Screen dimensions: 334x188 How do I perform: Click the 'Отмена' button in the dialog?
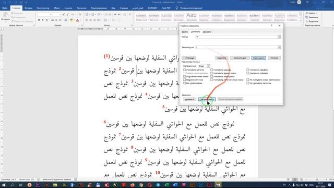coord(274,58)
